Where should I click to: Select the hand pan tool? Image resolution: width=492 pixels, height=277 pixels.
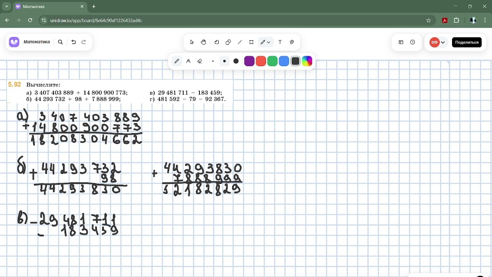(x=203, y=42)
